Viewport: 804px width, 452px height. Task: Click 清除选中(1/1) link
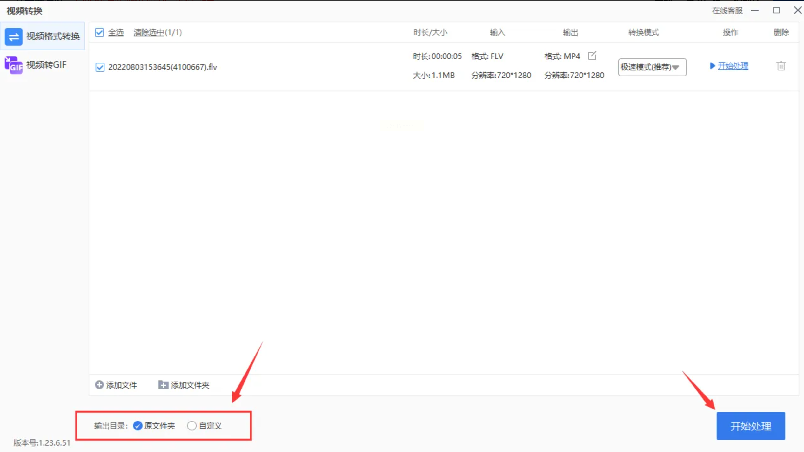point(157,32)
